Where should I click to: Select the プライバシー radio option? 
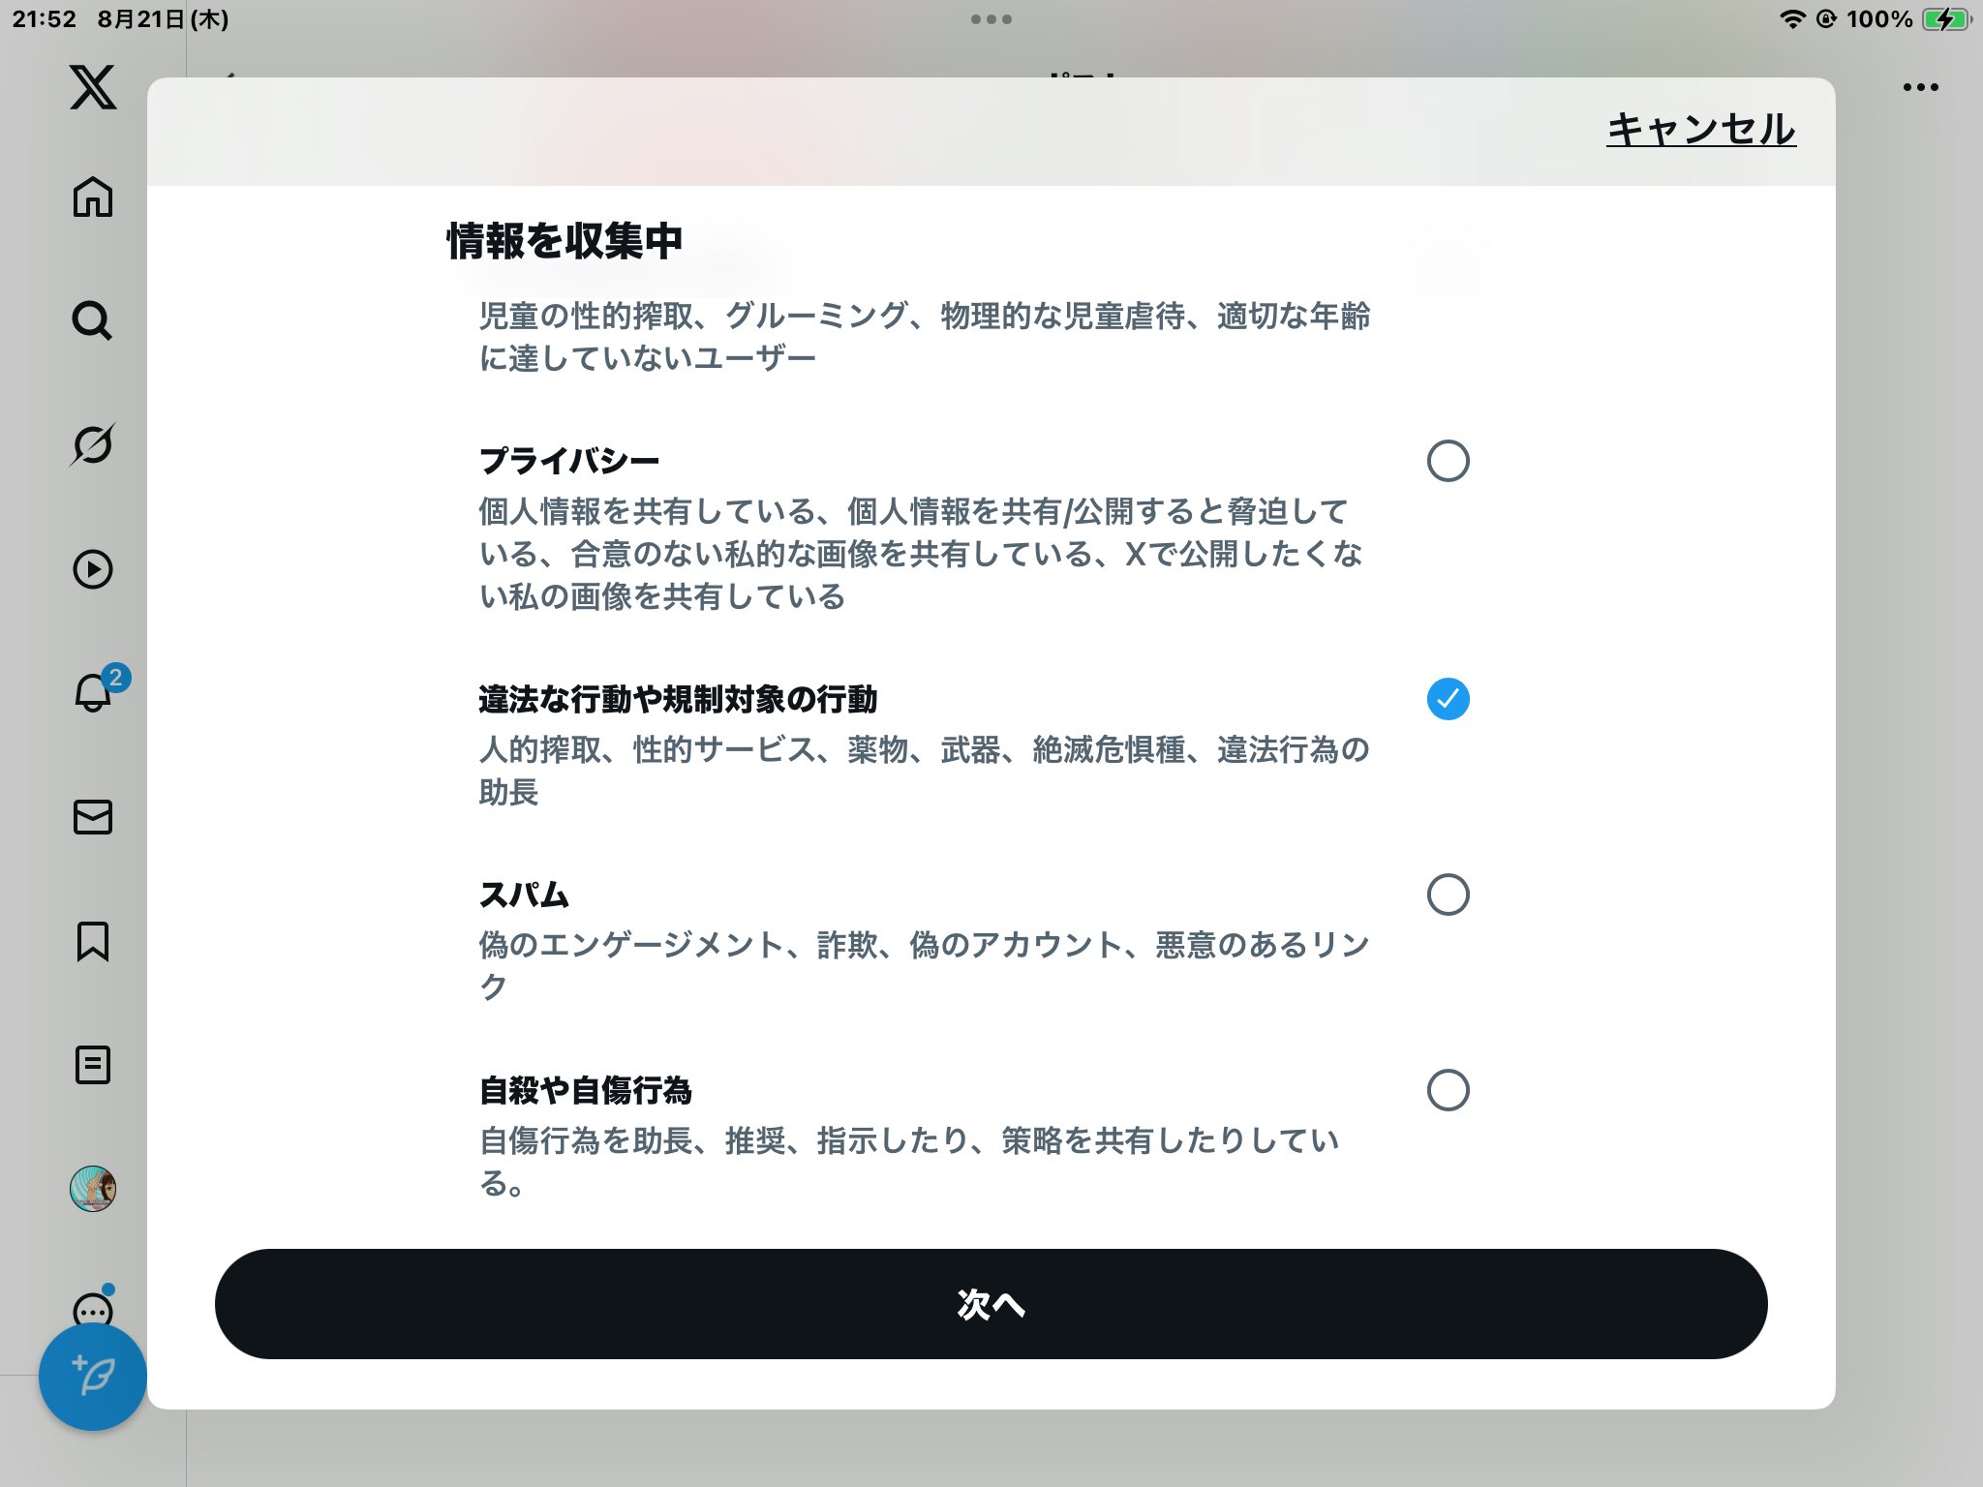[1448, 461]
